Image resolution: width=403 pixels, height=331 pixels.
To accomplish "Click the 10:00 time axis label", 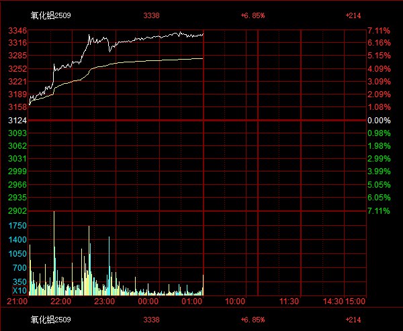I will coord(235,302).
